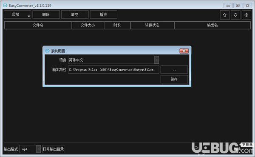The image size is (255, 157).
Task: Expand the 语言 language dropdown arrow
Action: (x=156, y=60)
